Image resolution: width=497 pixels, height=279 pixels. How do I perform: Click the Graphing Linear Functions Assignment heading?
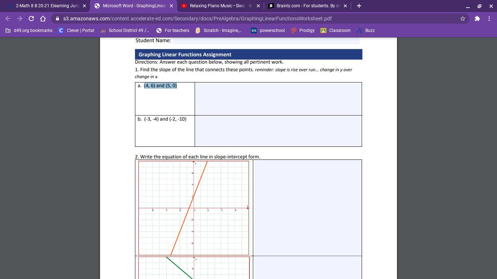tap(185, 54)
